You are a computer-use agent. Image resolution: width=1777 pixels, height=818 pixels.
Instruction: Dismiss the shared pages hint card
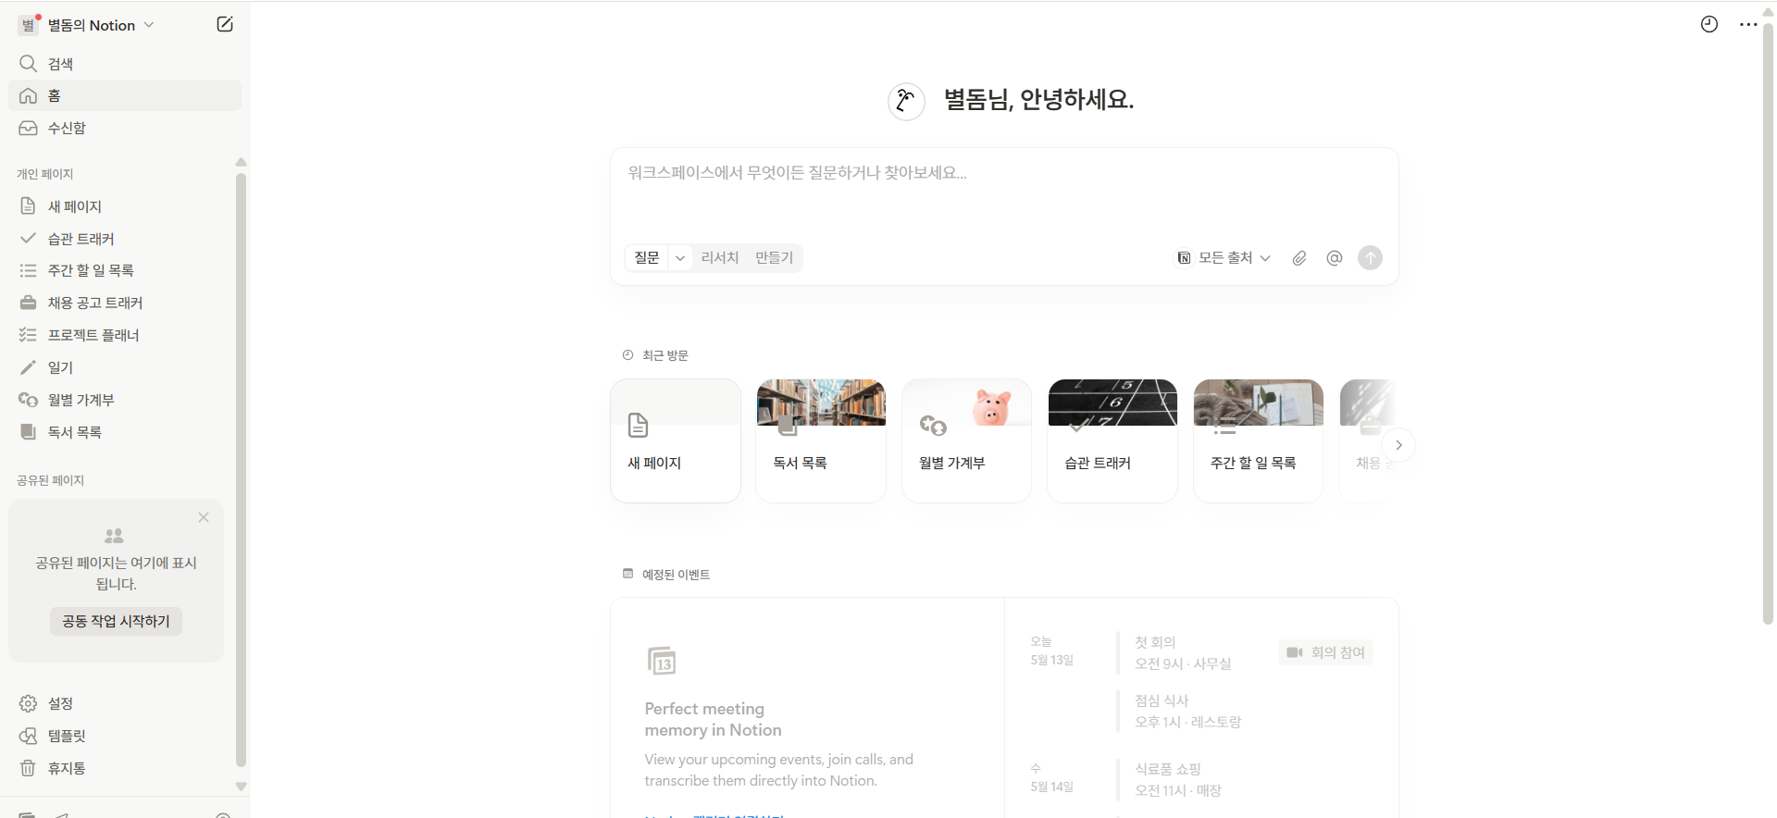[204, 517]
